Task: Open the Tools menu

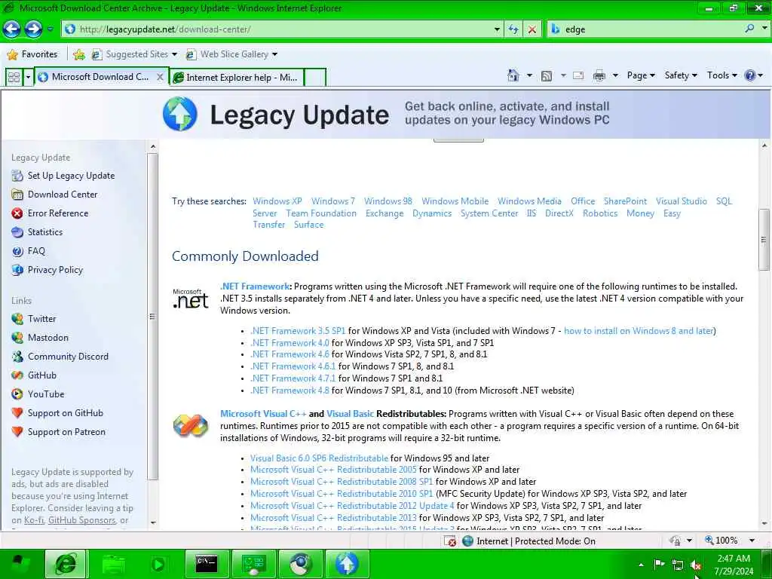Action: point(721,75)
